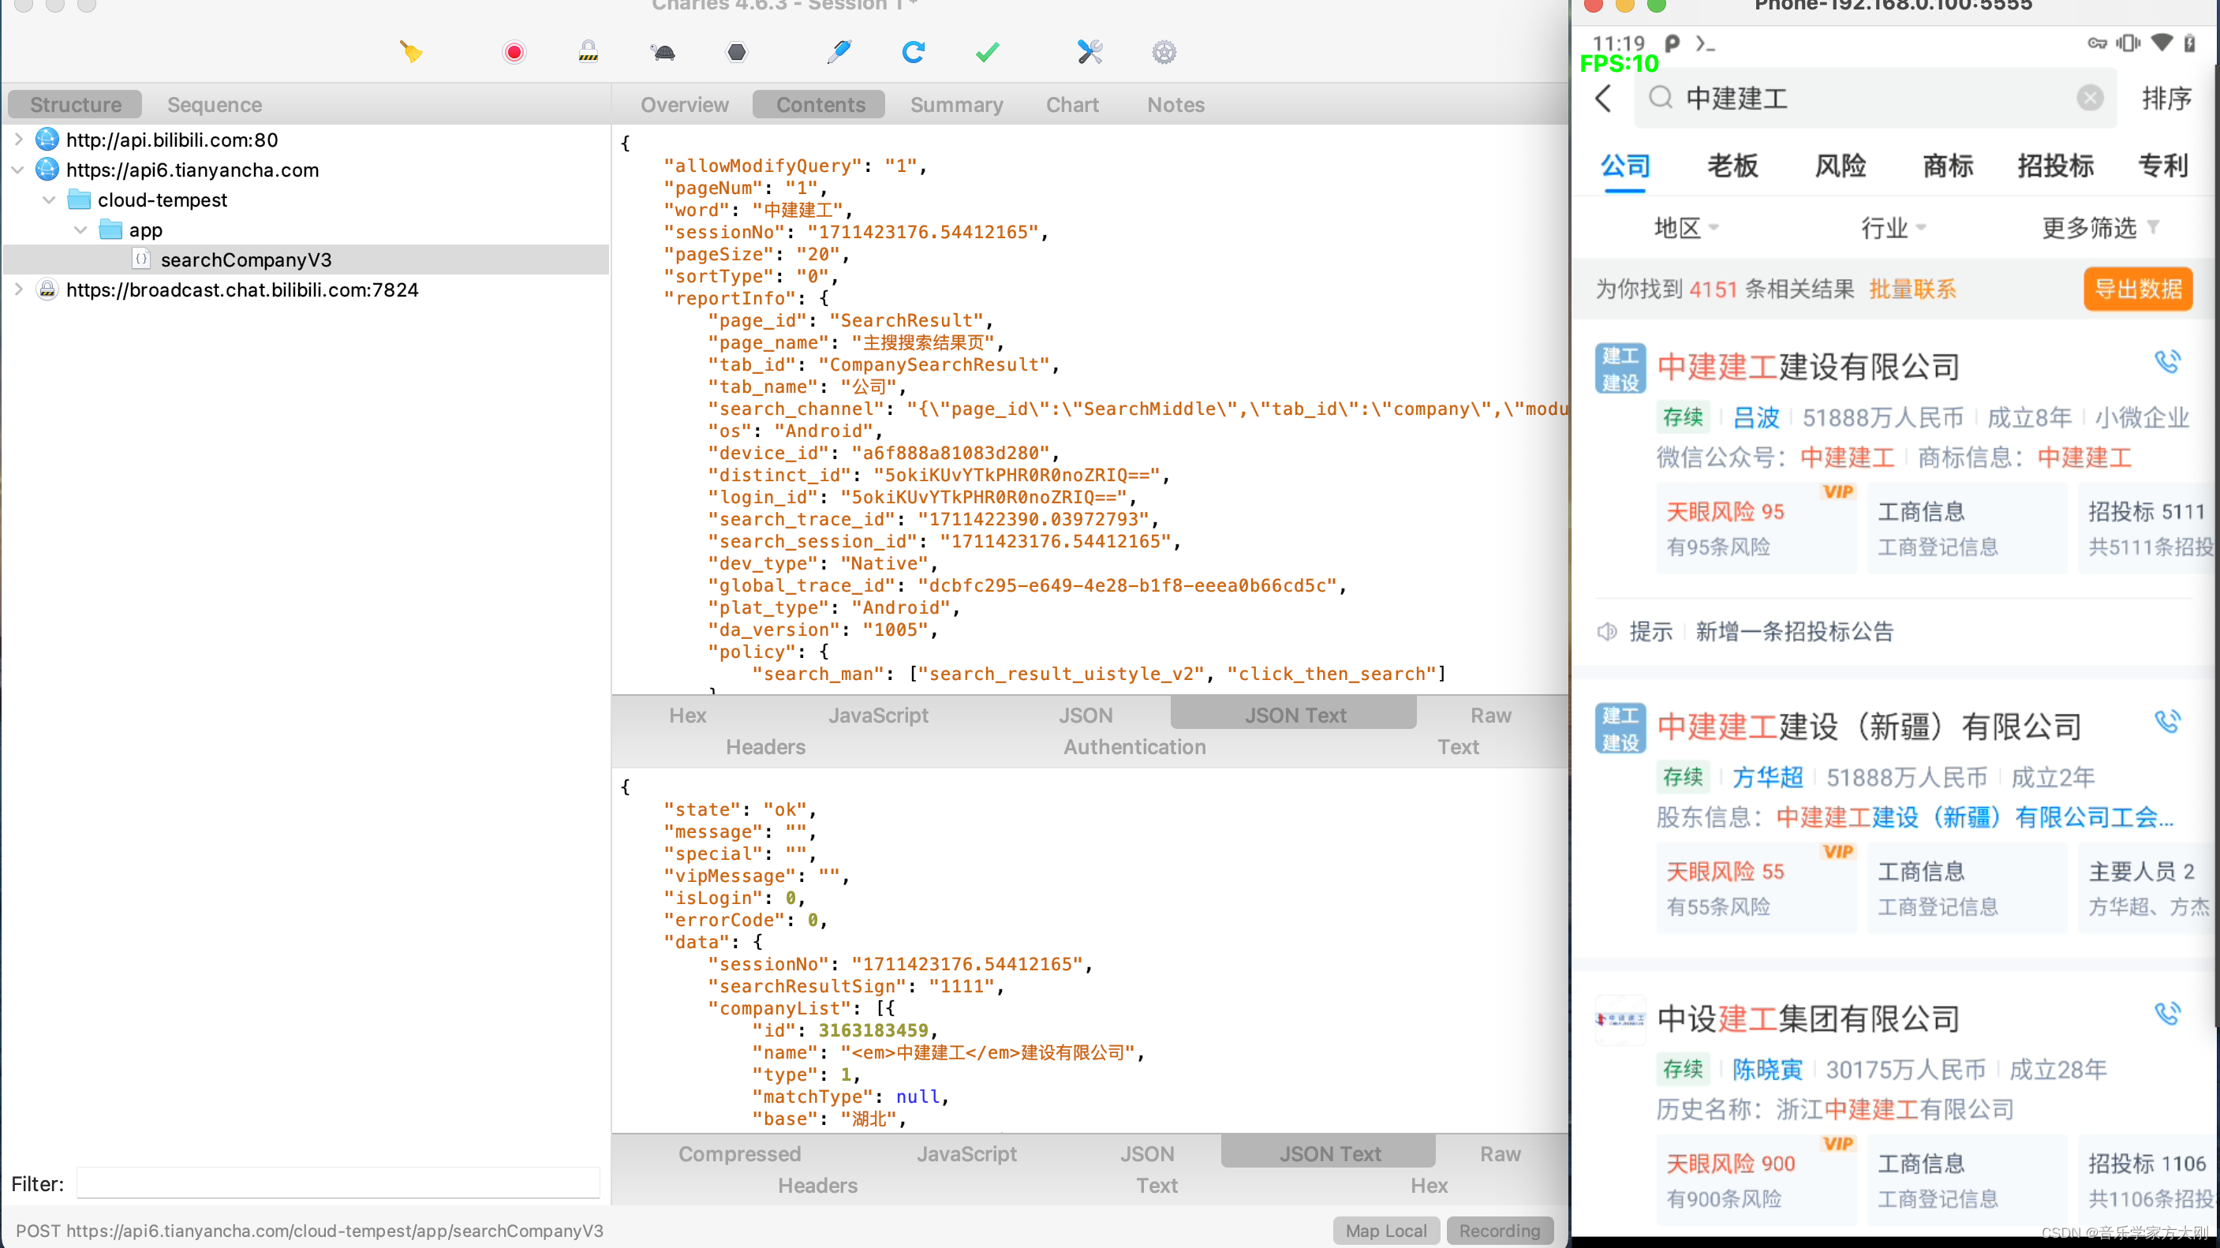This screenshot has height=1248, width=2220.
Task: Click the lock icon of broadcast.chat.bilibili.com
Action: click(x=47, y=290)
